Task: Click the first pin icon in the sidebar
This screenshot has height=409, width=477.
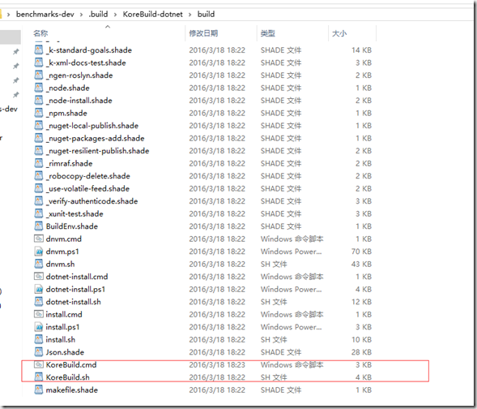Action: tap(16, 51)
